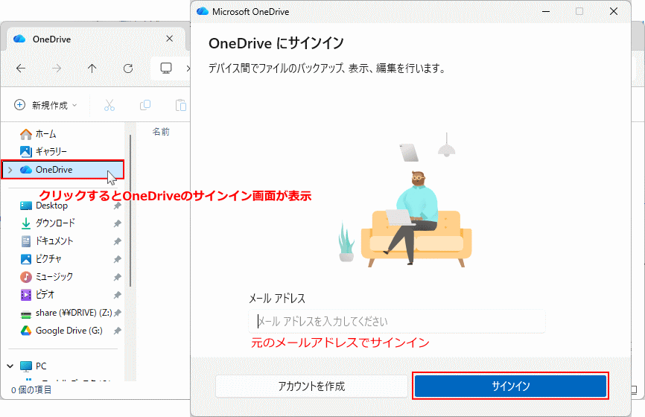Expand the OneDrive tree node

point(10,170)
